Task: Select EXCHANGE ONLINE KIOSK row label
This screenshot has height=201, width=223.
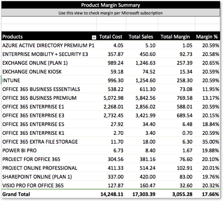Action: (32, 72)
